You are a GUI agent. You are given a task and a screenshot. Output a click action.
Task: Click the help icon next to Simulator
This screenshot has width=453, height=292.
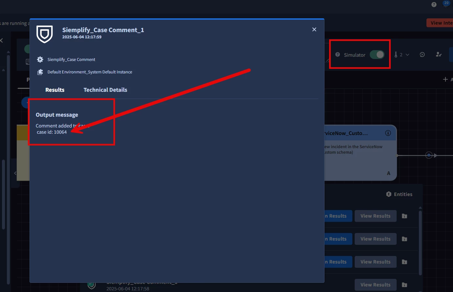(x=338, y=54)
